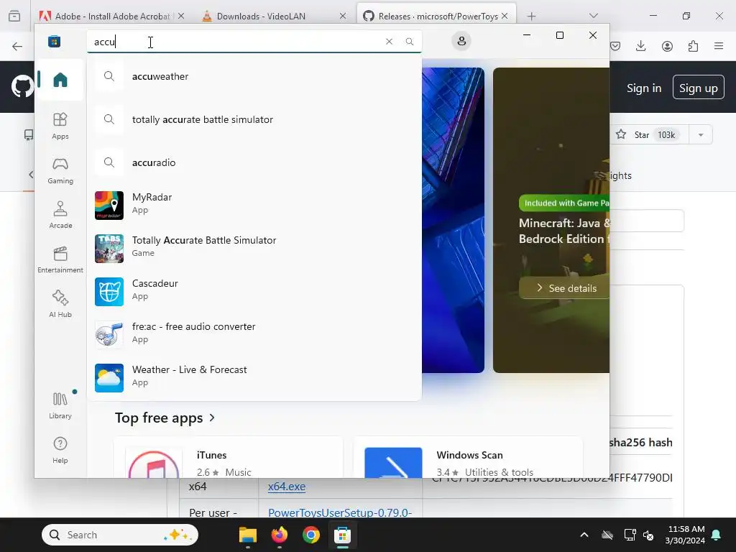Open the list all tabs dropdown

tap(593, 16)
